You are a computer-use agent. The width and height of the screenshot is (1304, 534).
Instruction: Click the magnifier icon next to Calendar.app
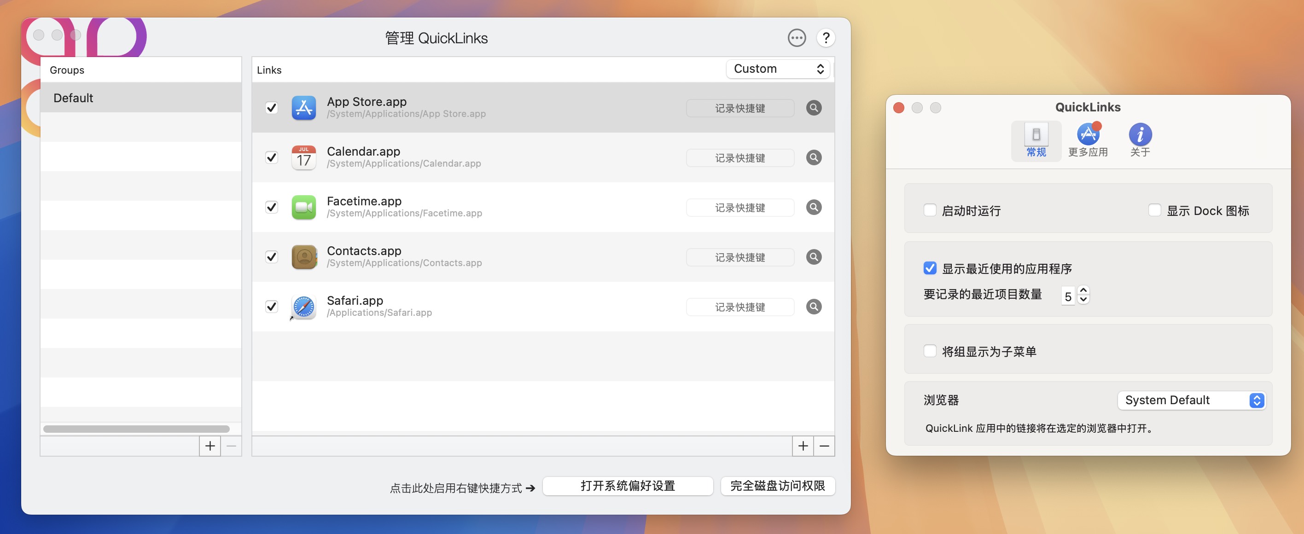coord(814,157)
